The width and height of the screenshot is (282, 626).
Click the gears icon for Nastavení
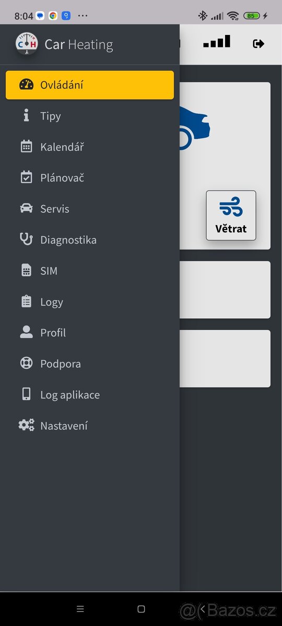click(x=26, y=426)
